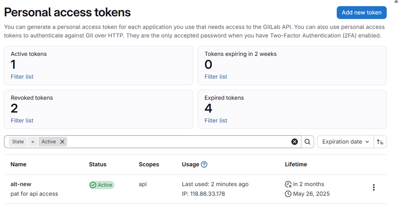Click the Add new token button

pyautogui.click(x=361, y=13)
